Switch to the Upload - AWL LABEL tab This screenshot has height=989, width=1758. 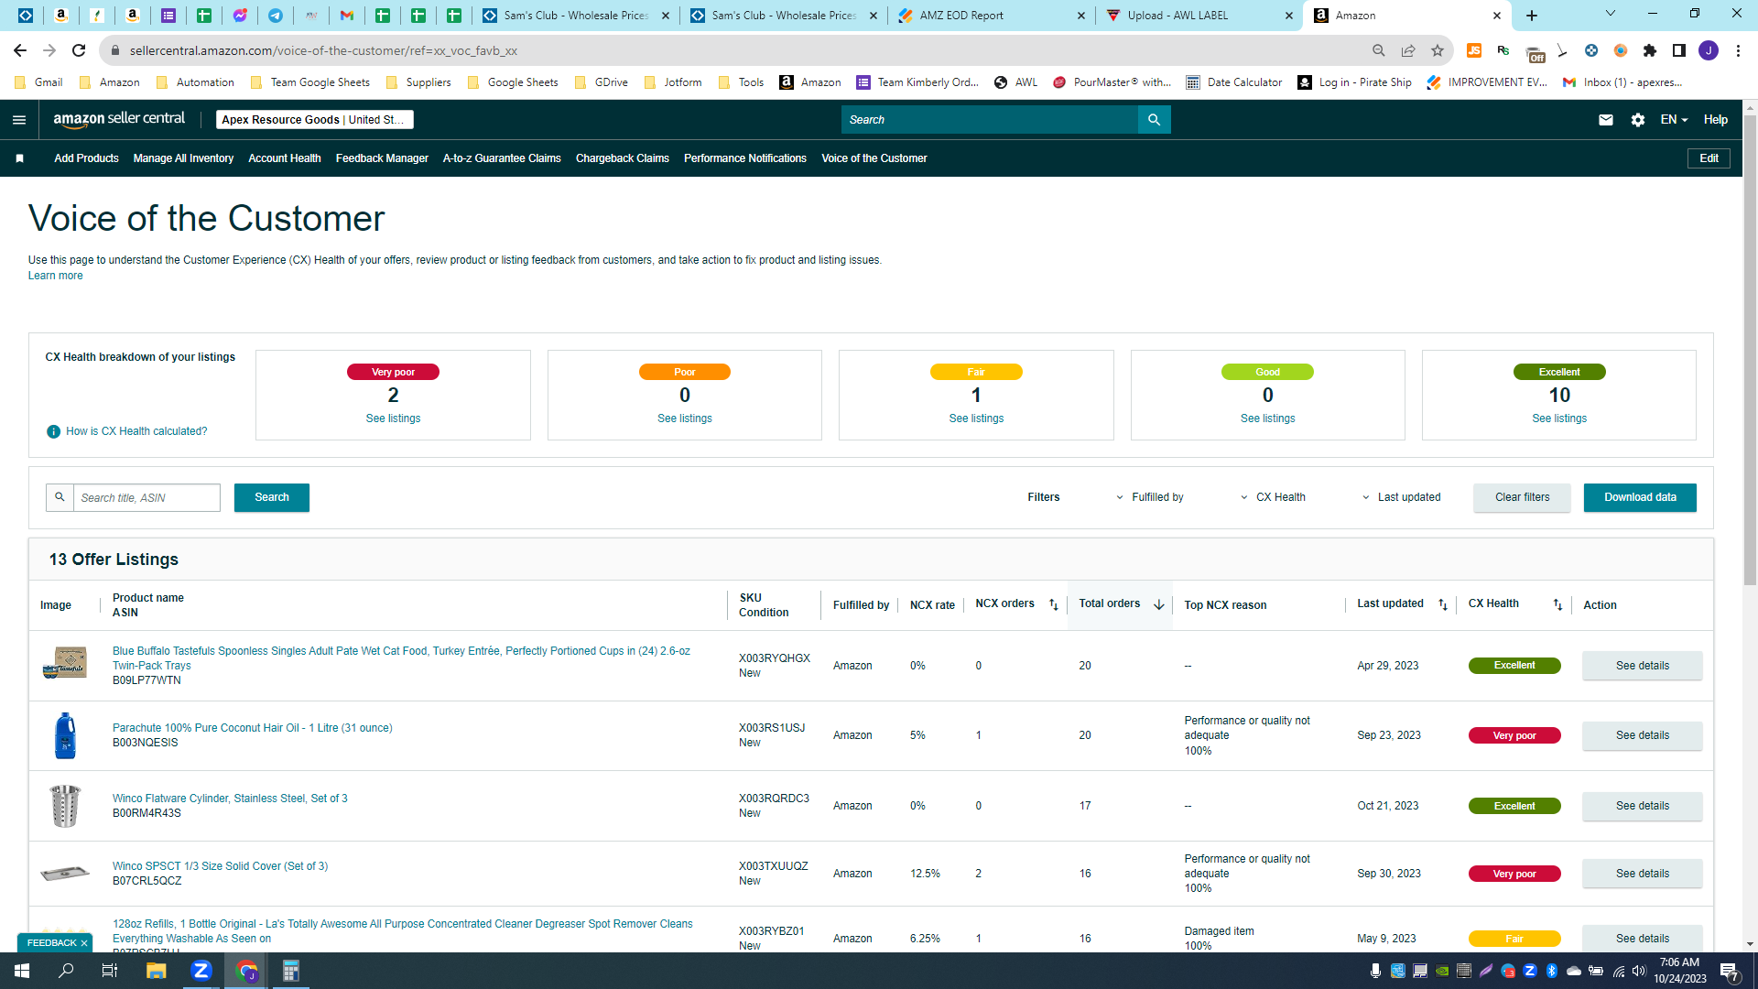[1199, 16]
